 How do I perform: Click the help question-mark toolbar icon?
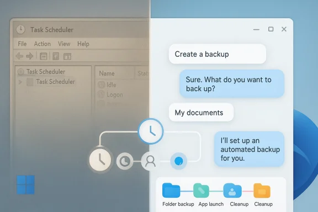pyautogui.click(x=56, y=56)
